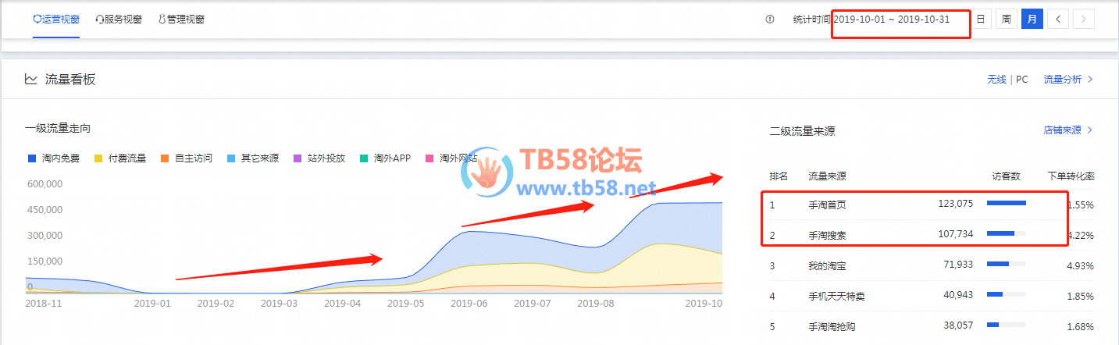Toggle the 站外投放 legend series

(x=319, y=158)
